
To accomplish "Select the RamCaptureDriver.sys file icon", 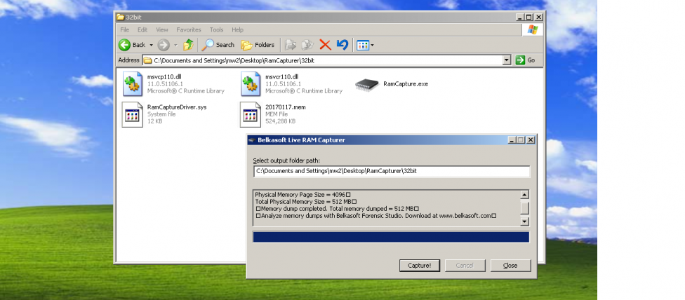I will click(132, 114).
